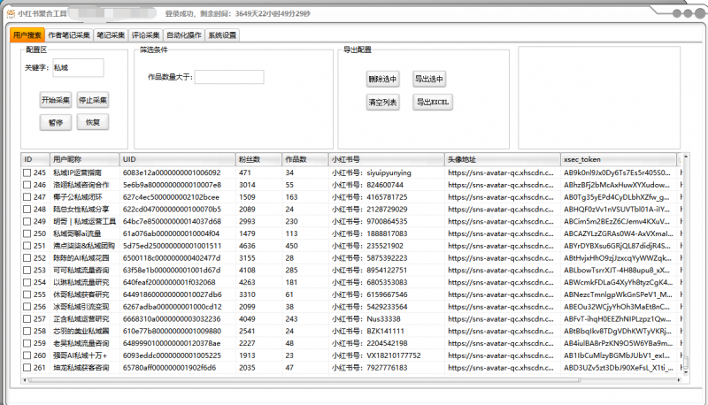Click the 头像地址 column header
This screenshot has height=405, width=708.
[x=503, y=159]
